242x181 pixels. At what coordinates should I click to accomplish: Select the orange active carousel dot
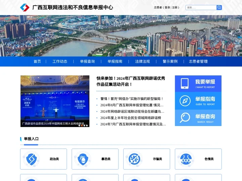click(82, 126)
